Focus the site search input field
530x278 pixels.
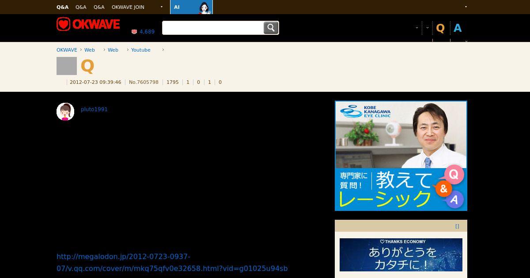click(x=213, y=28)
